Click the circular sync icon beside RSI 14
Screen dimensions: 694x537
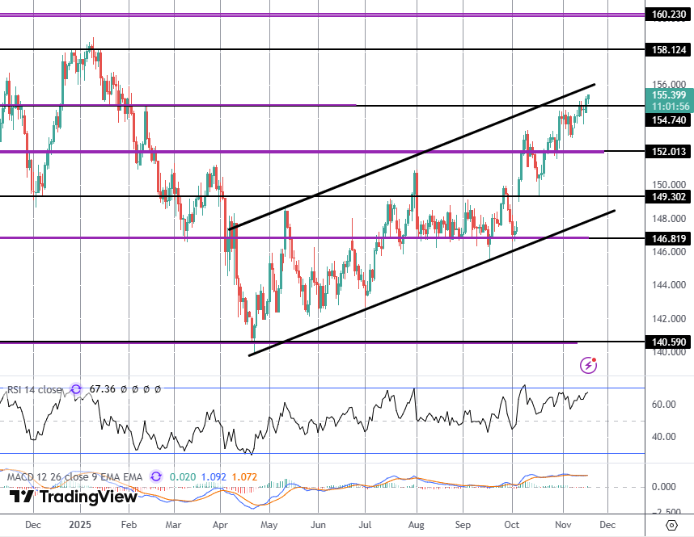click(x=75, y=389)
